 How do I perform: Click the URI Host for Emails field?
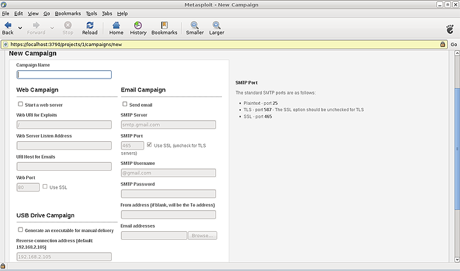tap(64, 166)
